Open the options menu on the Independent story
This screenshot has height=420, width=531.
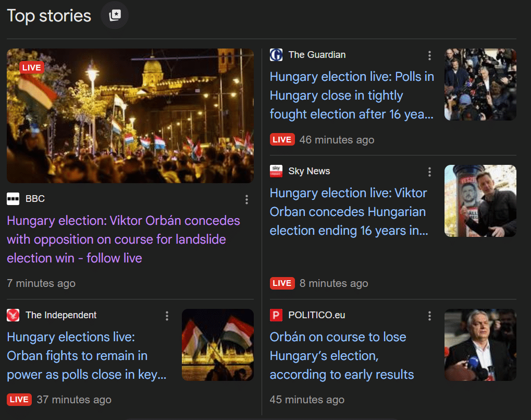pos(167,316)
